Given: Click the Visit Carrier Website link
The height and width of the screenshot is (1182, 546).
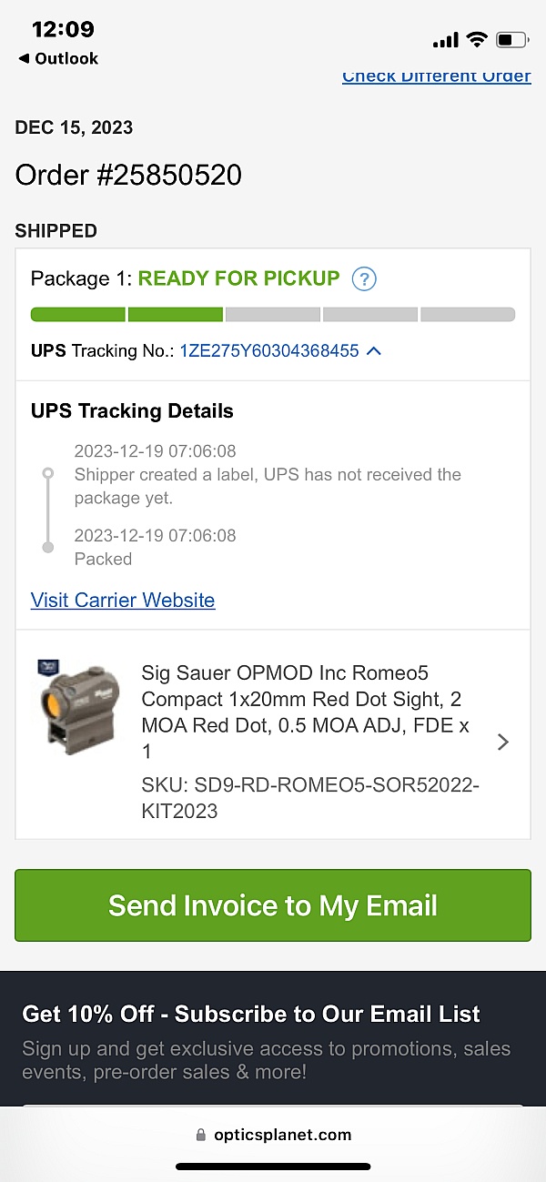Looking at the screenshot, I should (123, 601).
